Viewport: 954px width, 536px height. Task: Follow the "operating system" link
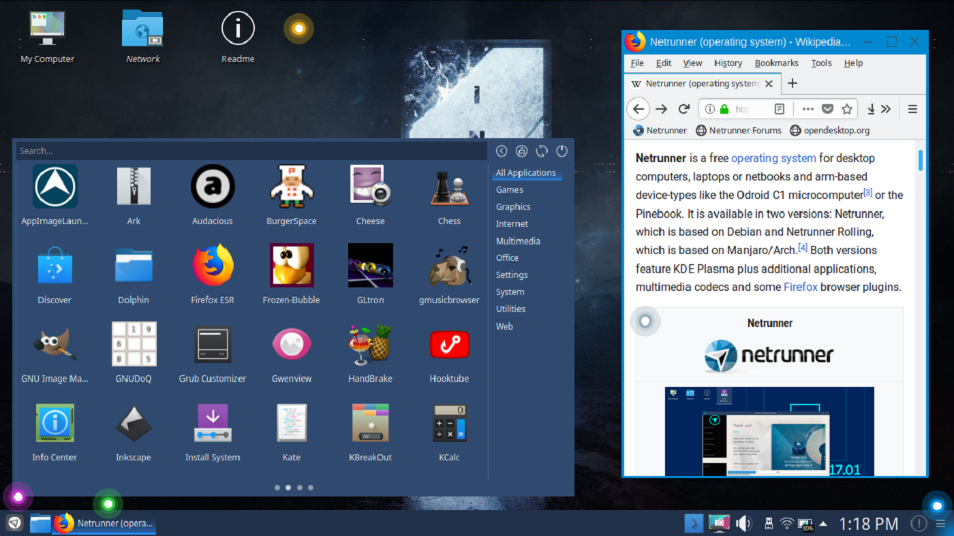[x=773, y=158]
